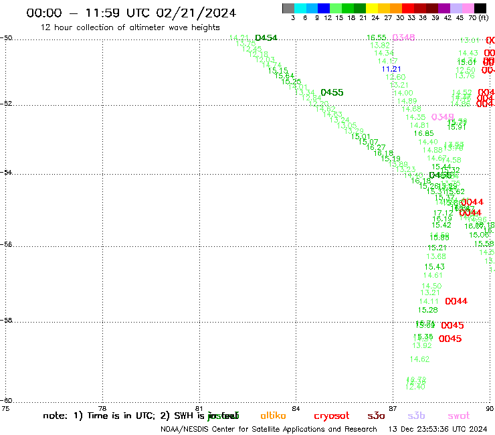Click the dark red 's3a' satellite label
The height and width of the screenshot is (435, 495).
[377, 416]
